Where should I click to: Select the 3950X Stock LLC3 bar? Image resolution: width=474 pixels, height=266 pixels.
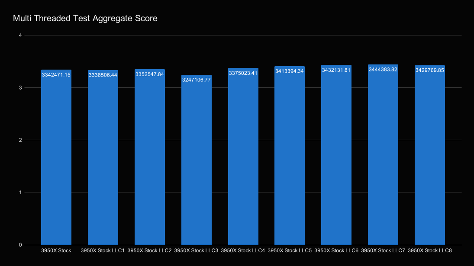197,160
